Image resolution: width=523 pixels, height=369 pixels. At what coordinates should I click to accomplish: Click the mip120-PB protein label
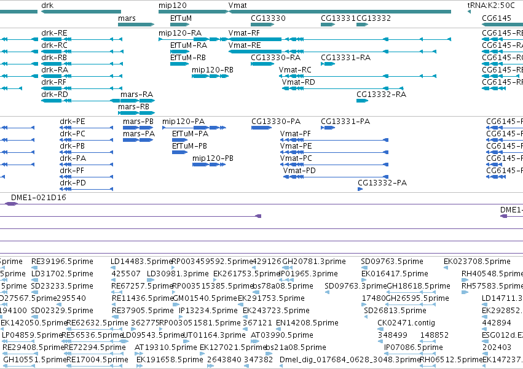click(x=213, y=158)
